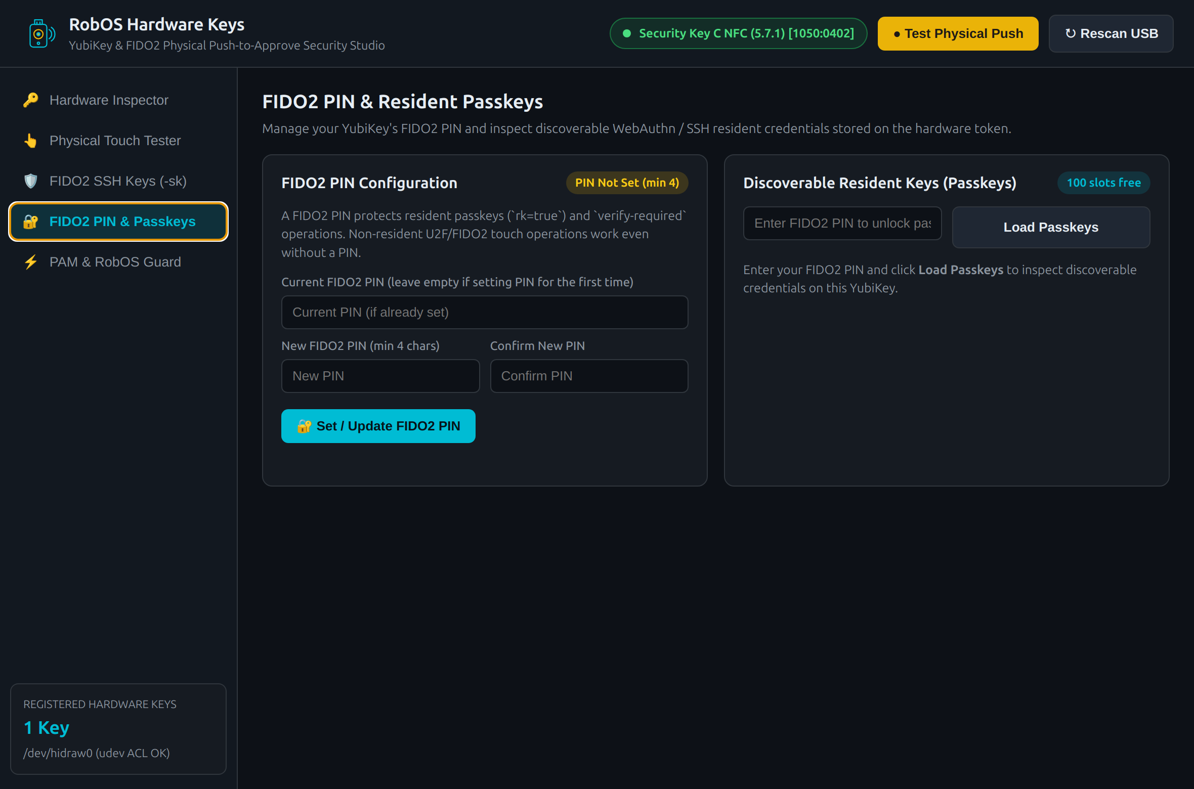
Task: Click the New FIDO2 PIN (min 4 chars) label
Action: 360,345
